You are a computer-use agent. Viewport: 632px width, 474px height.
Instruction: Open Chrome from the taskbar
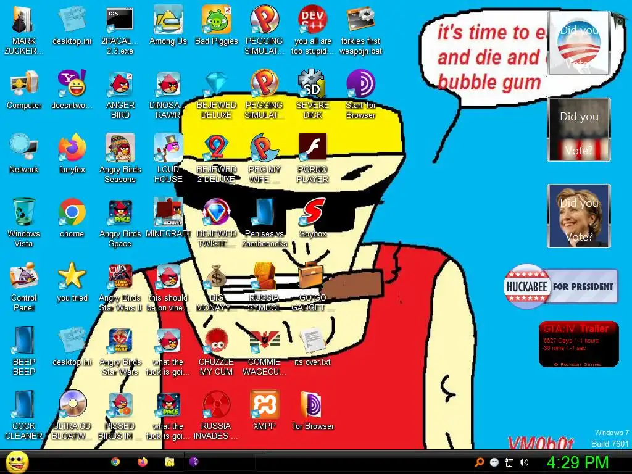115,462
